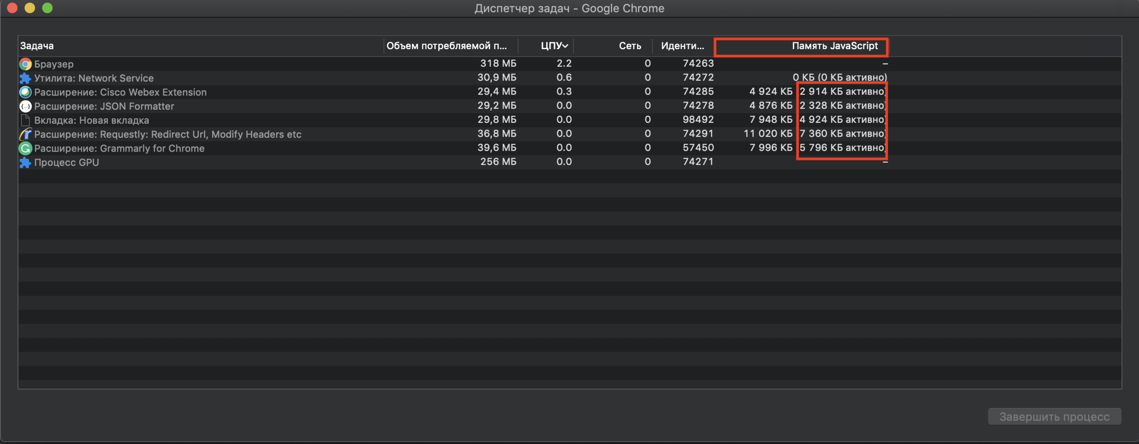Click the 256 МБ memory value
This screenshot has width=1139, height=444.
click(498, 162)
